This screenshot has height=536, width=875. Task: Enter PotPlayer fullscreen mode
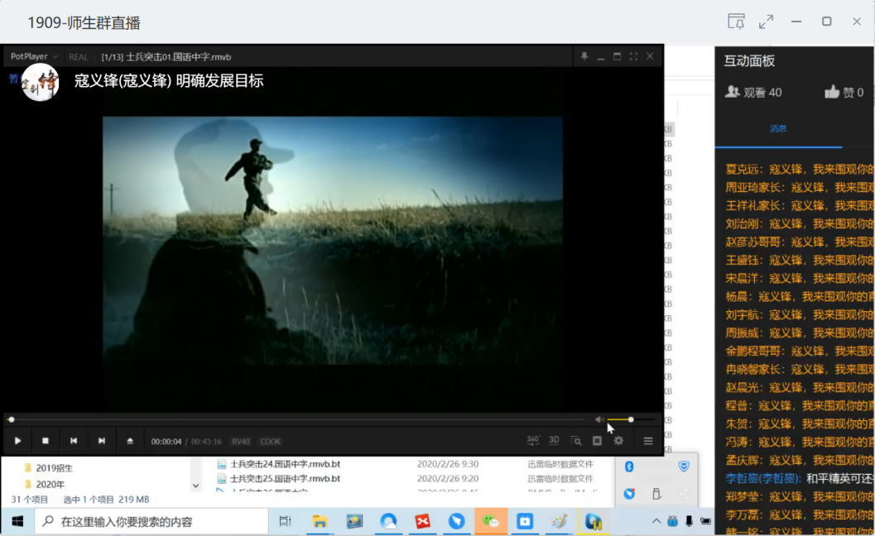coord(633,56)
